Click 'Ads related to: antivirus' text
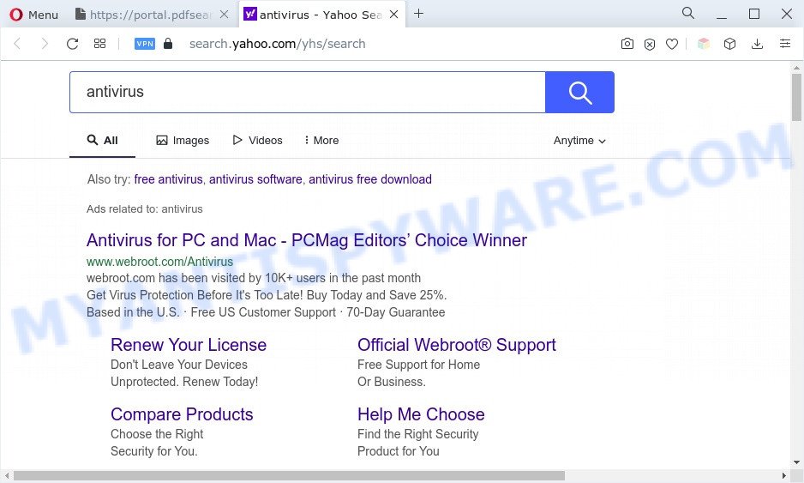Image resolution: width=804 pixels, height=483 pixels. [145, 209]
